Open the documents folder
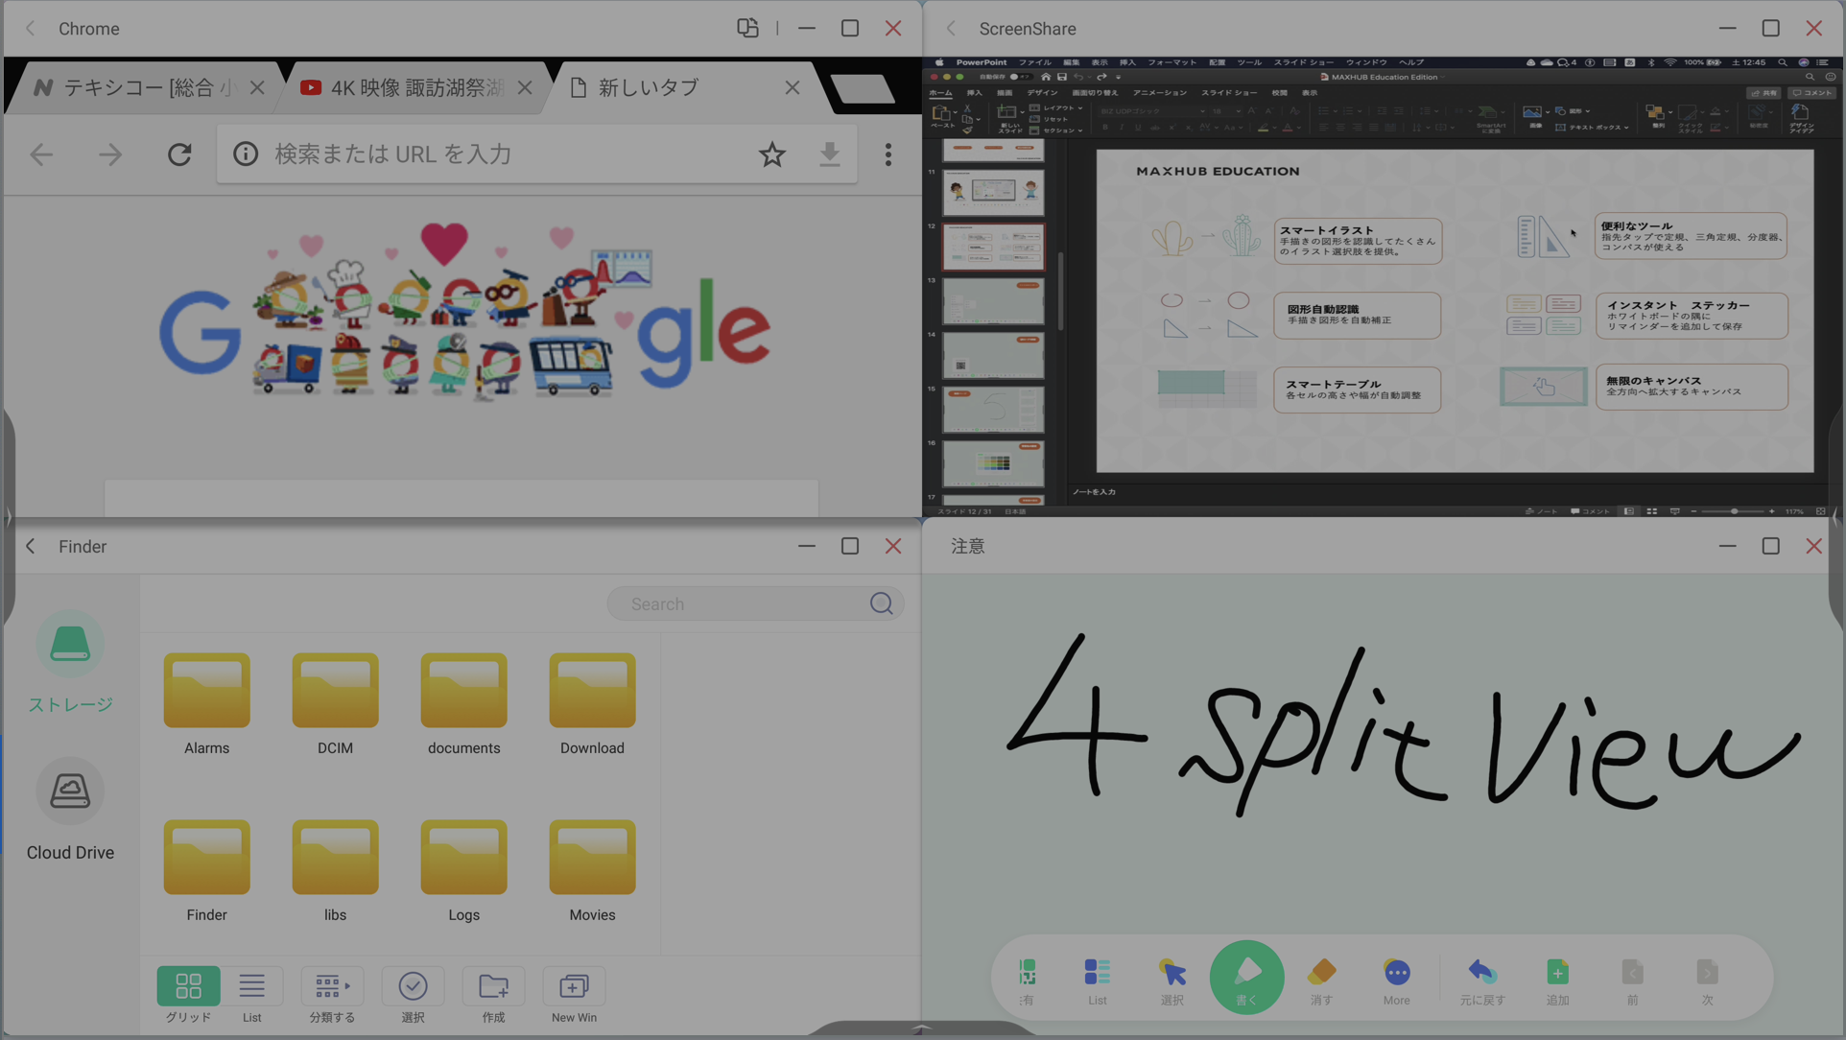 pos(463,705)
